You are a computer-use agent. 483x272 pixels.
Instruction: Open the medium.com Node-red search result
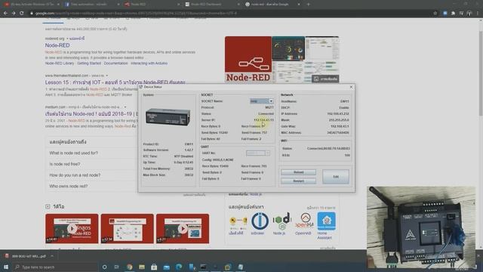click(91, 114)
